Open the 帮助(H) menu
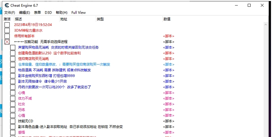This screenshot has height=137, width=272. [62, 13]
